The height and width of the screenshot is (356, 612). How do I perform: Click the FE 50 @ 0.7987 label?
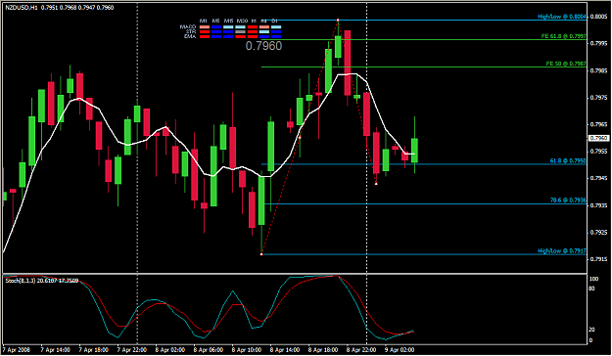tap(566, 64)
